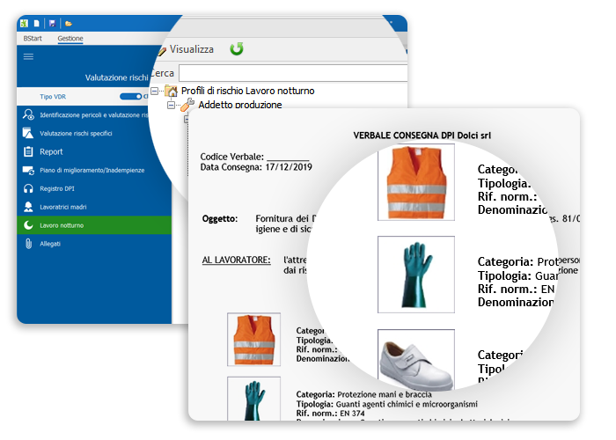Image resolution: width=616 pixels, height=440 pixels.
Task: Open the hamburger menu in sidebar
Action: [x=27, y=56]
